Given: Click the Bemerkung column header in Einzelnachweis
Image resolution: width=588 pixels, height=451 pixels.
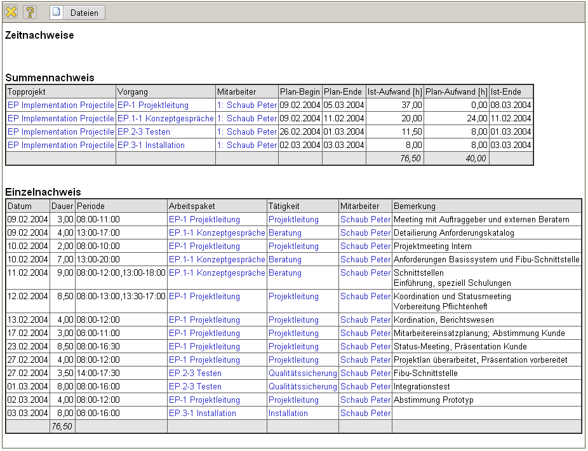Looking at the screenshot, I should tap(415, 206).
